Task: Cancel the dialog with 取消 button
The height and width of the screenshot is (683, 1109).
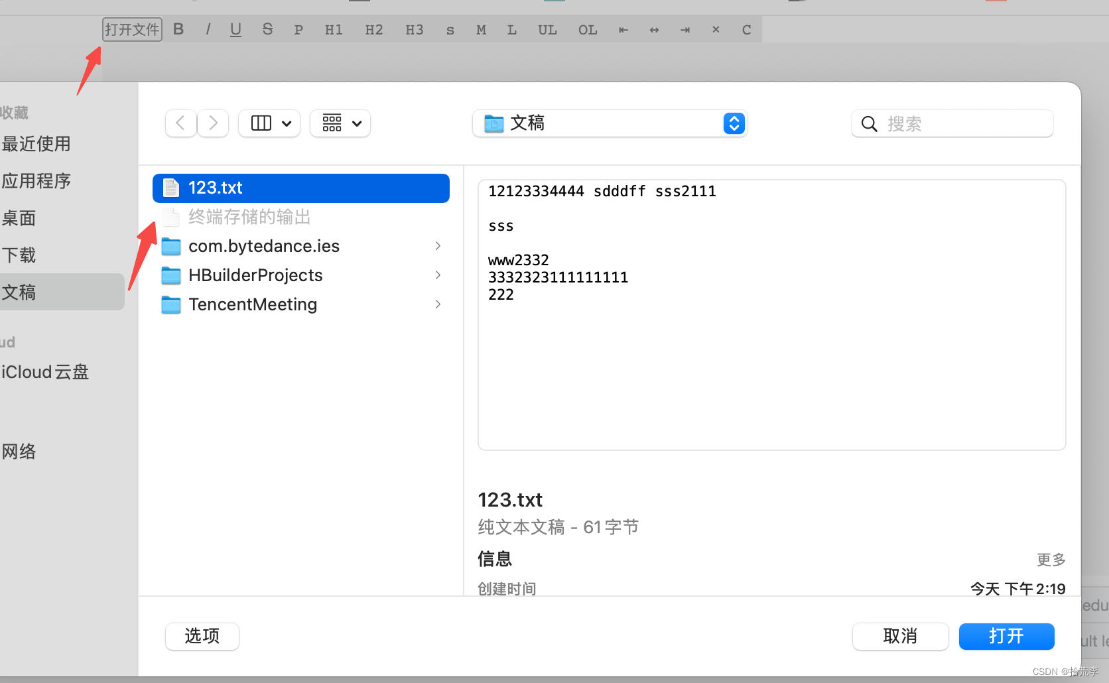Action: point(900,636)
